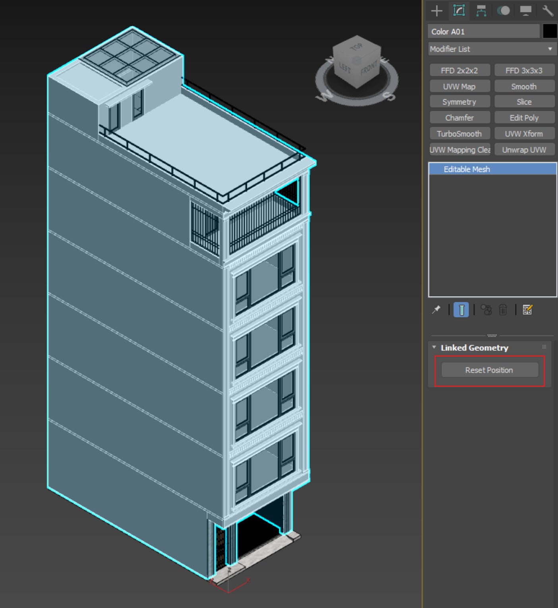The image size is (558, 608).
Task: Open the Hierarchy panel icon
Action: (481, 11)
